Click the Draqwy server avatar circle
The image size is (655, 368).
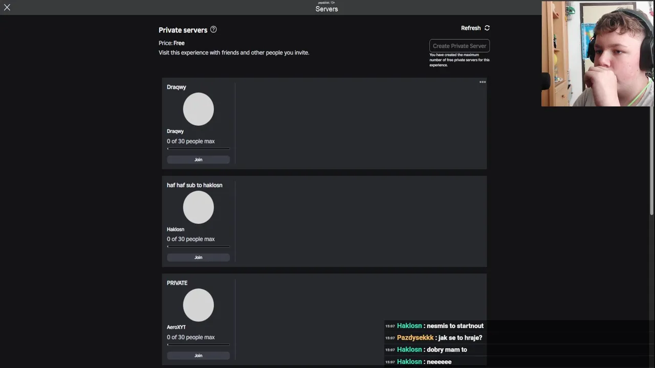(199, 109)
